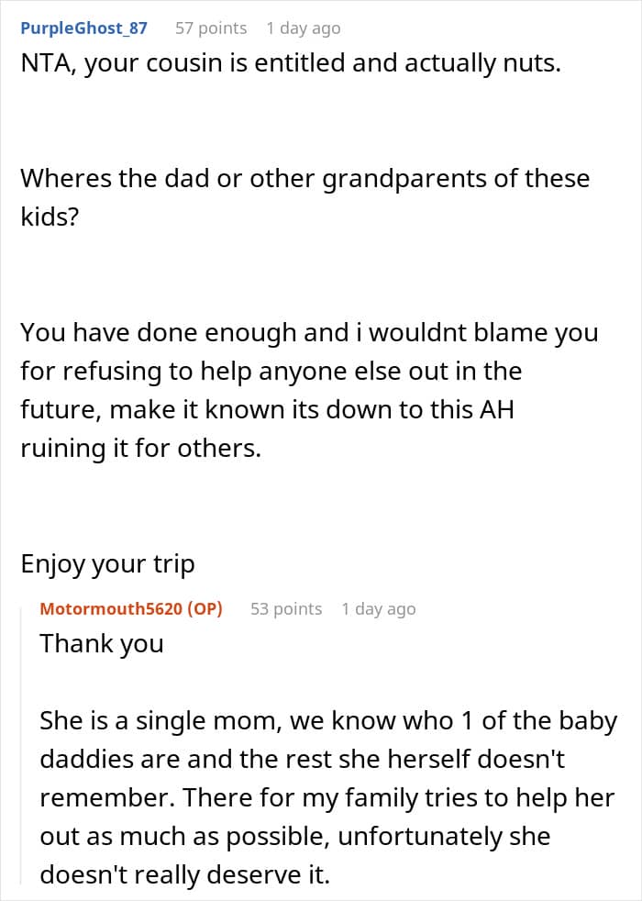Click the "ruining it for others." line
This screenshot has width=642, height=901.
point(141,448)
